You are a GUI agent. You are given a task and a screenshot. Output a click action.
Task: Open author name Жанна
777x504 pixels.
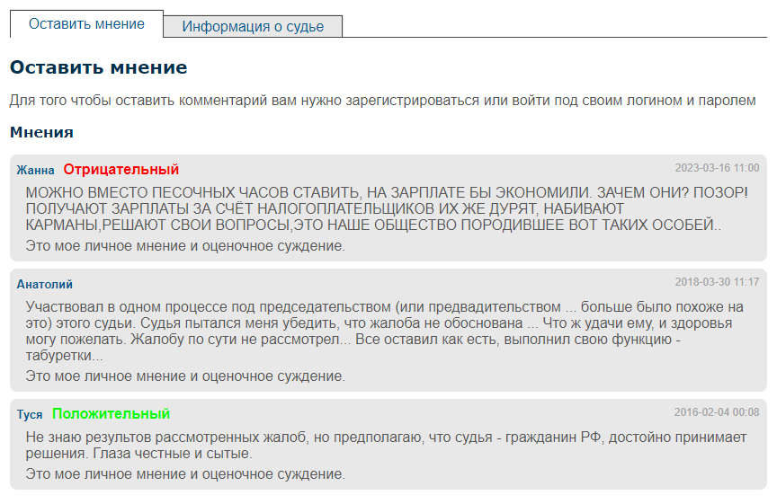tap(35, 170)
